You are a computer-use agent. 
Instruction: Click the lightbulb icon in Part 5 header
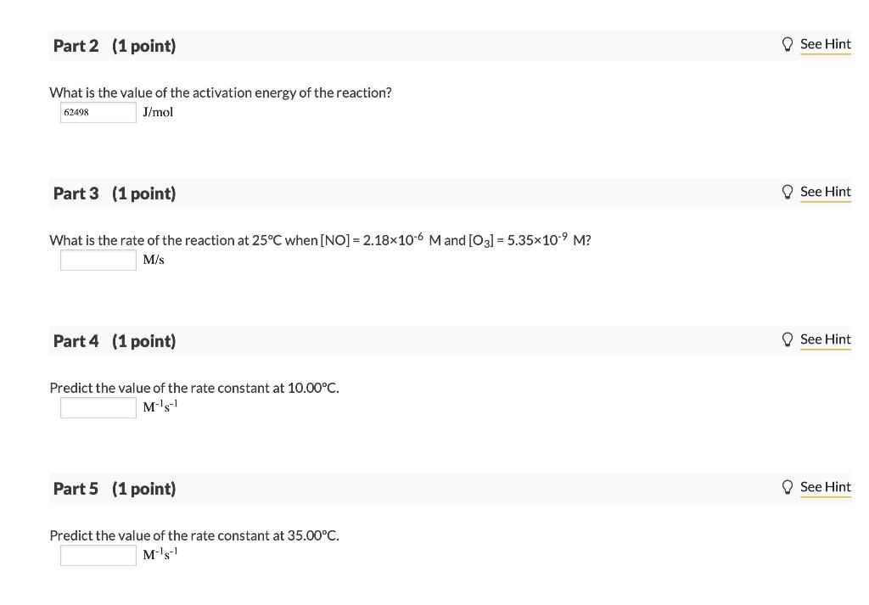tap(787, 487)
